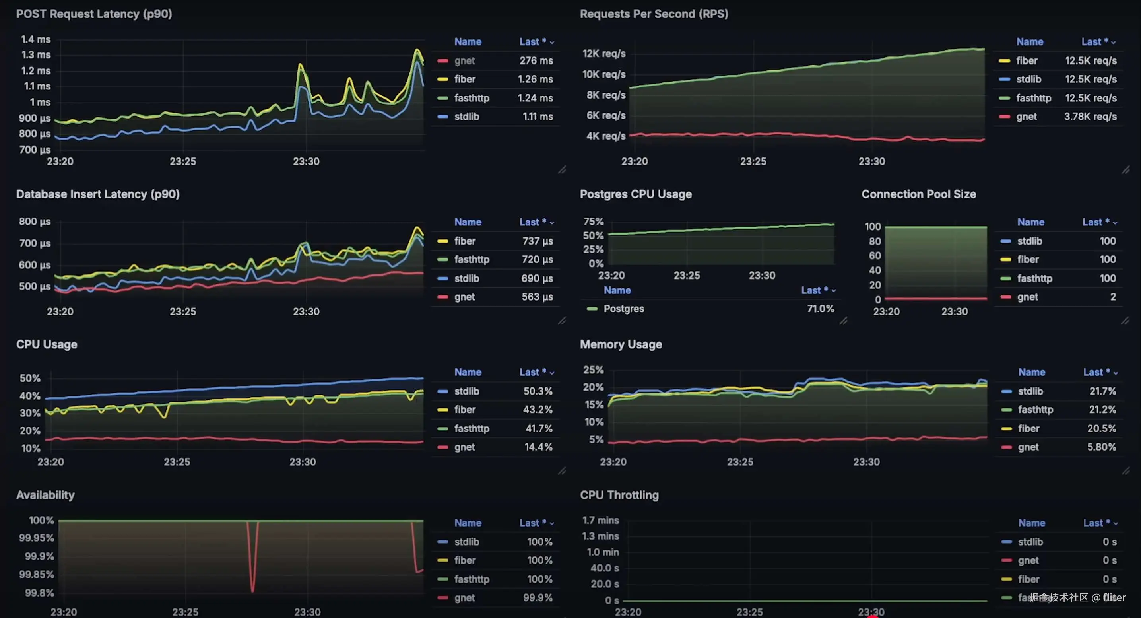The height and width of the screenshot is (618, 1141).
Task: Click resize handle of Requests Per Second panel
Action: tap(1125, 170)
